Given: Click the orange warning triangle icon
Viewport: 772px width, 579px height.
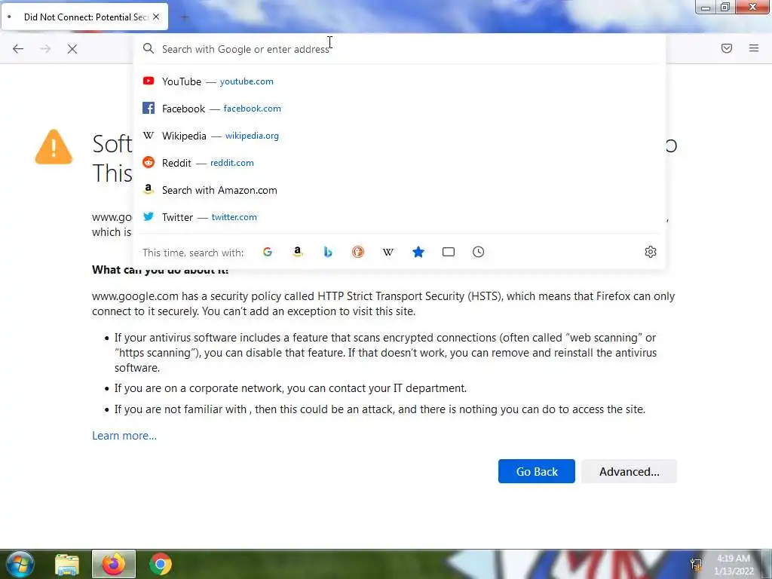Looking at the screenshot, I should click(x=54, y=147).
